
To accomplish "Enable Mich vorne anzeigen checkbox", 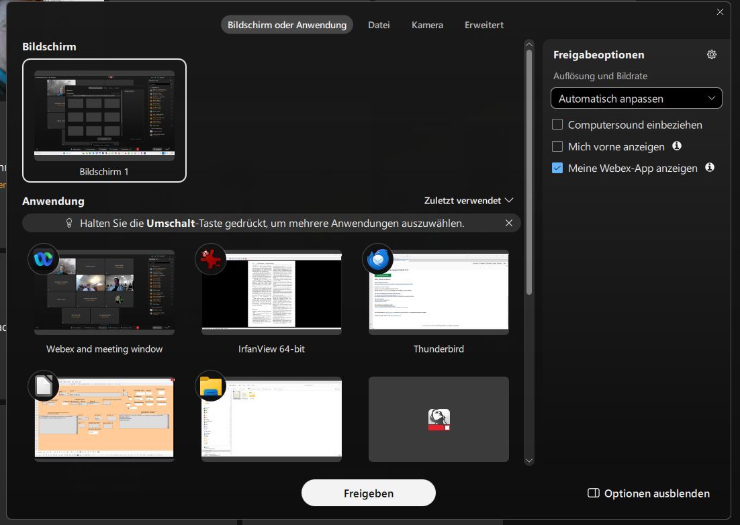I will tap(557, 146).
